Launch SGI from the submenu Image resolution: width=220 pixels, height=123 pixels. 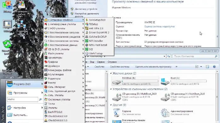point(99,49)
